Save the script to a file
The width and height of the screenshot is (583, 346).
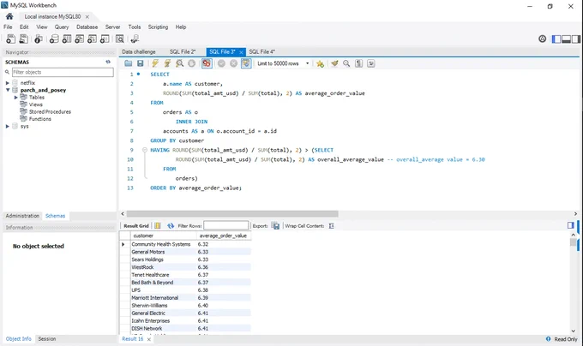click(140, 63)
